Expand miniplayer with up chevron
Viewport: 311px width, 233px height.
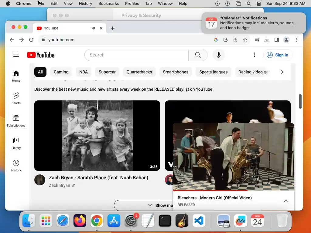(285, 201)
